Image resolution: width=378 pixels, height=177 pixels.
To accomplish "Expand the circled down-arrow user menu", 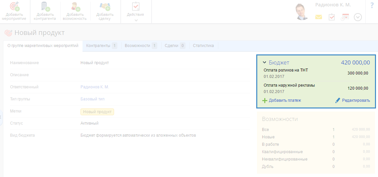I will (358, 17).
